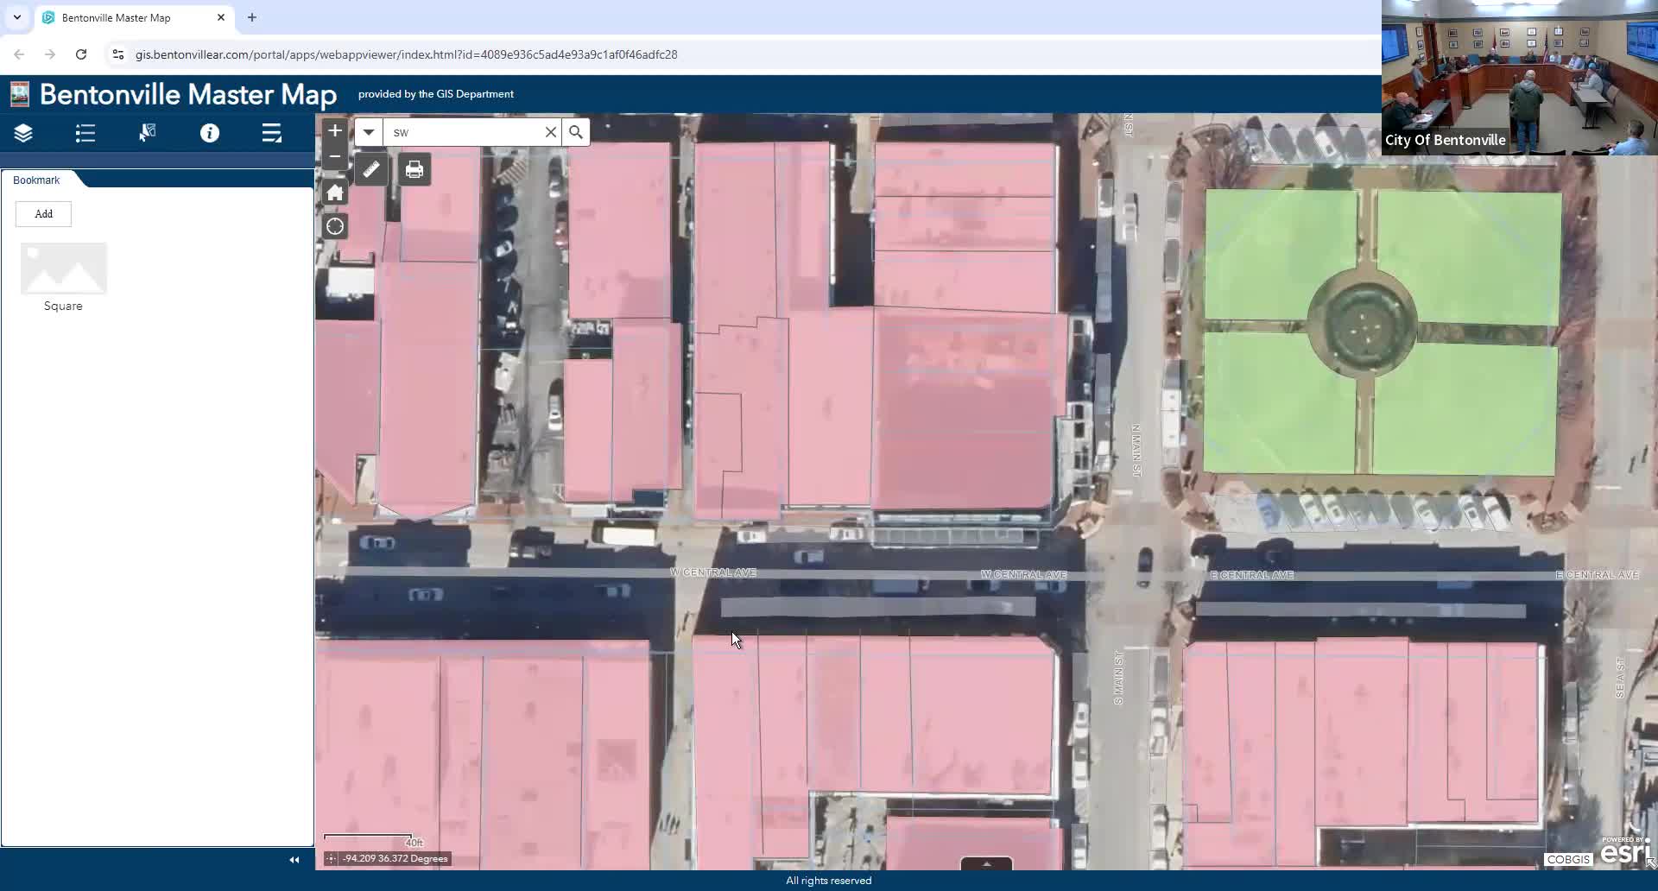The image size is (1658, 891).
Task: Toggle zoom in on the map
Action: [334, 130]
